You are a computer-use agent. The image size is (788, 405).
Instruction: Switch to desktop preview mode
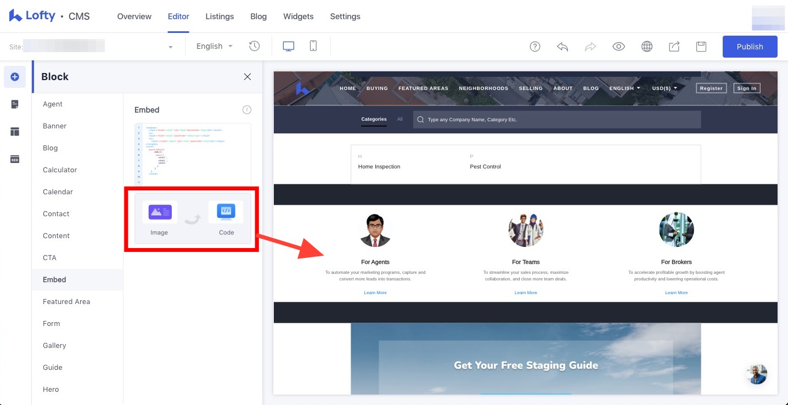[288, 46]
